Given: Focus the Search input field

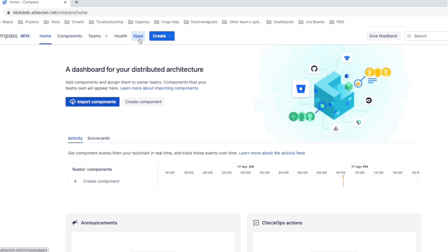Looking at the screenshot, I should tap(426, 36).
